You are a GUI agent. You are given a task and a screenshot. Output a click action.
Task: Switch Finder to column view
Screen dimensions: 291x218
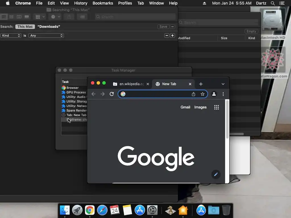pyautogui.click(x=19, y=17)
